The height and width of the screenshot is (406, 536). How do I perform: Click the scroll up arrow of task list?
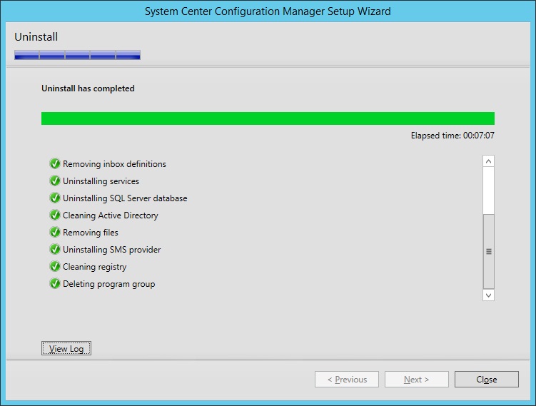pyautogui.click(x=489, y=162)
